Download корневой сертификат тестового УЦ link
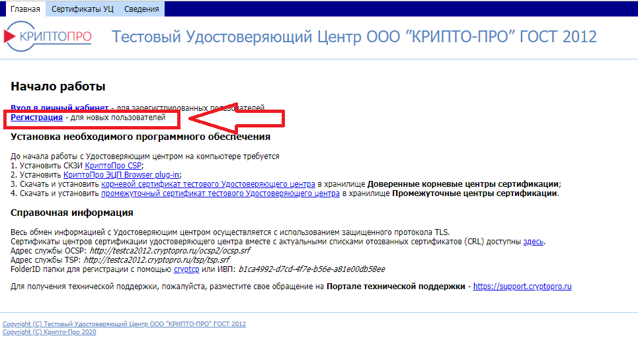 [208, 184]
